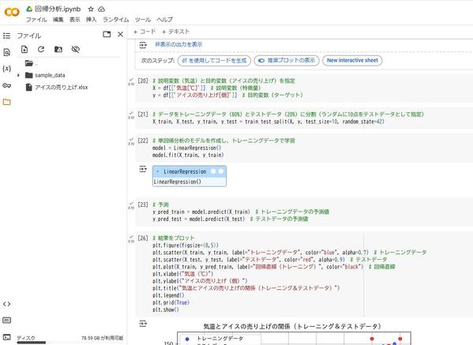
Task: Open the ツール menu
Action: [x=143, y=20]
